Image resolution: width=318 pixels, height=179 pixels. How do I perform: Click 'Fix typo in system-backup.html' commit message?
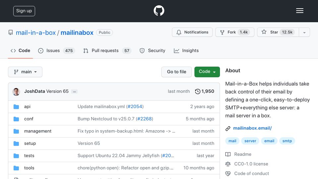tap(126, 131)
